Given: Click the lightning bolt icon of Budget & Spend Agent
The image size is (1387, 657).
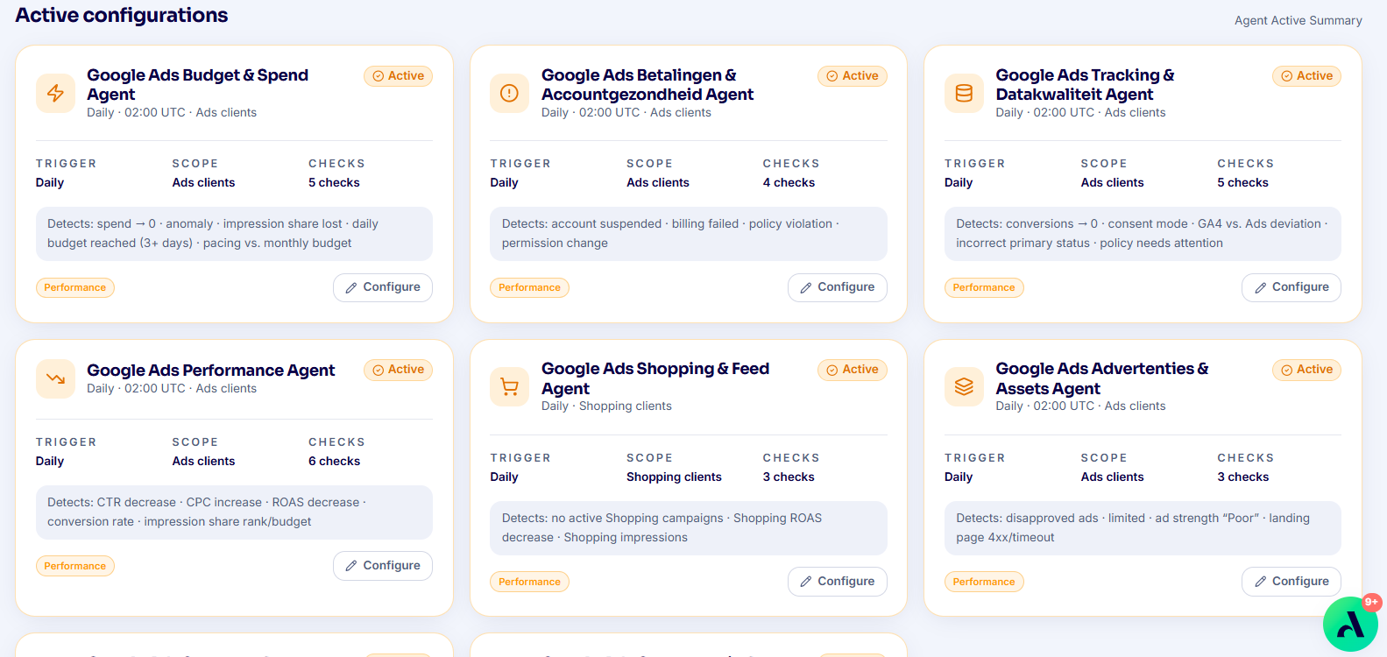Looking at the screenshot, I should tap(55, 94).
